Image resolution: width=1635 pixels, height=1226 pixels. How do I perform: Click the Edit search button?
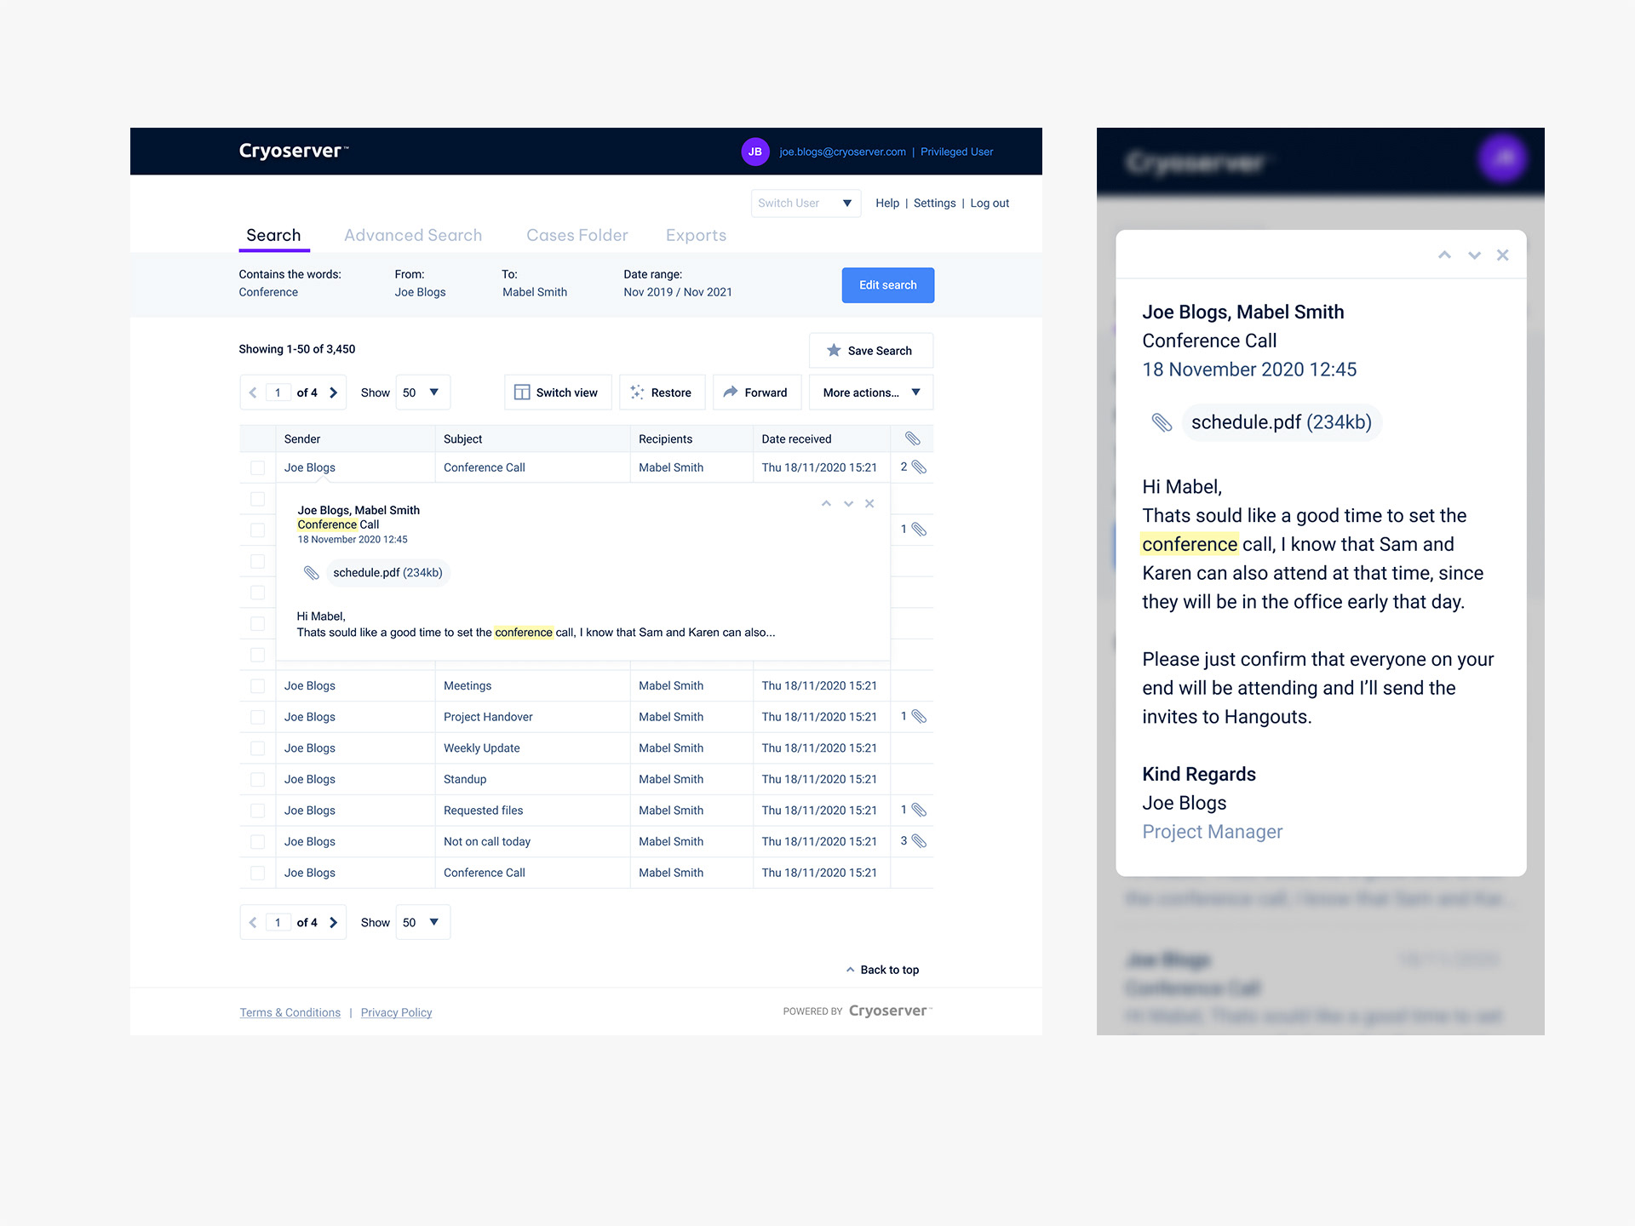pos(887,285)
